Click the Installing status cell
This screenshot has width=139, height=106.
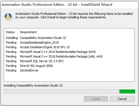point(12,38)
